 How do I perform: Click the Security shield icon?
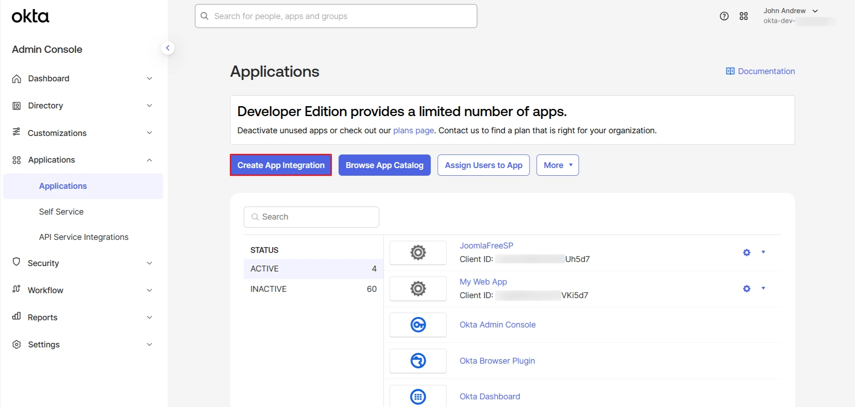click(16, 262)
